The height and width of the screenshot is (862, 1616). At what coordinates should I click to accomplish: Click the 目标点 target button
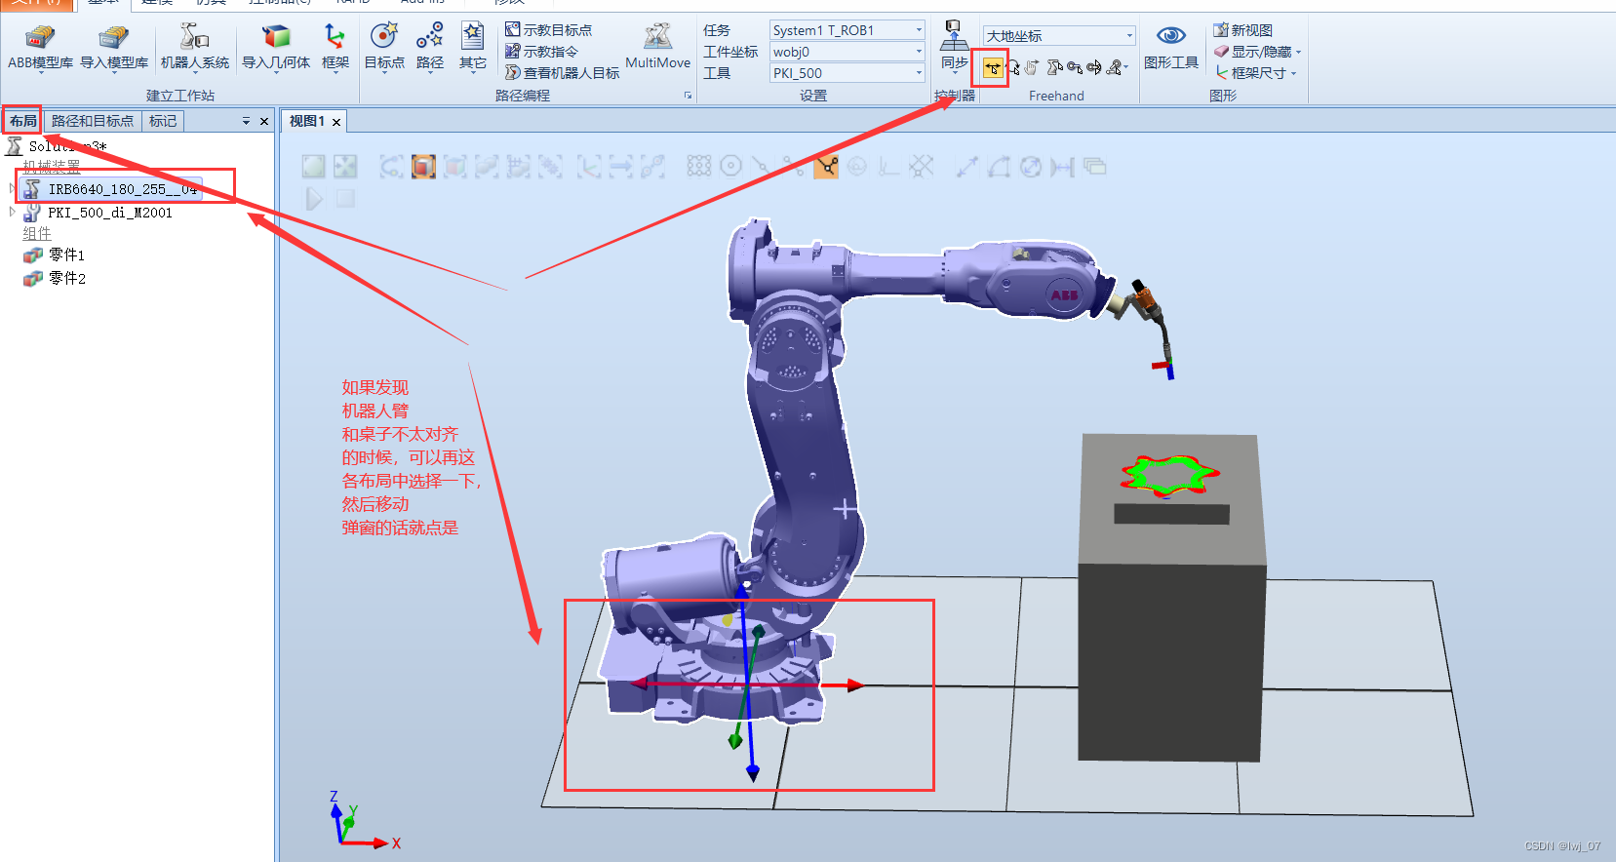[x=384, y=49]
